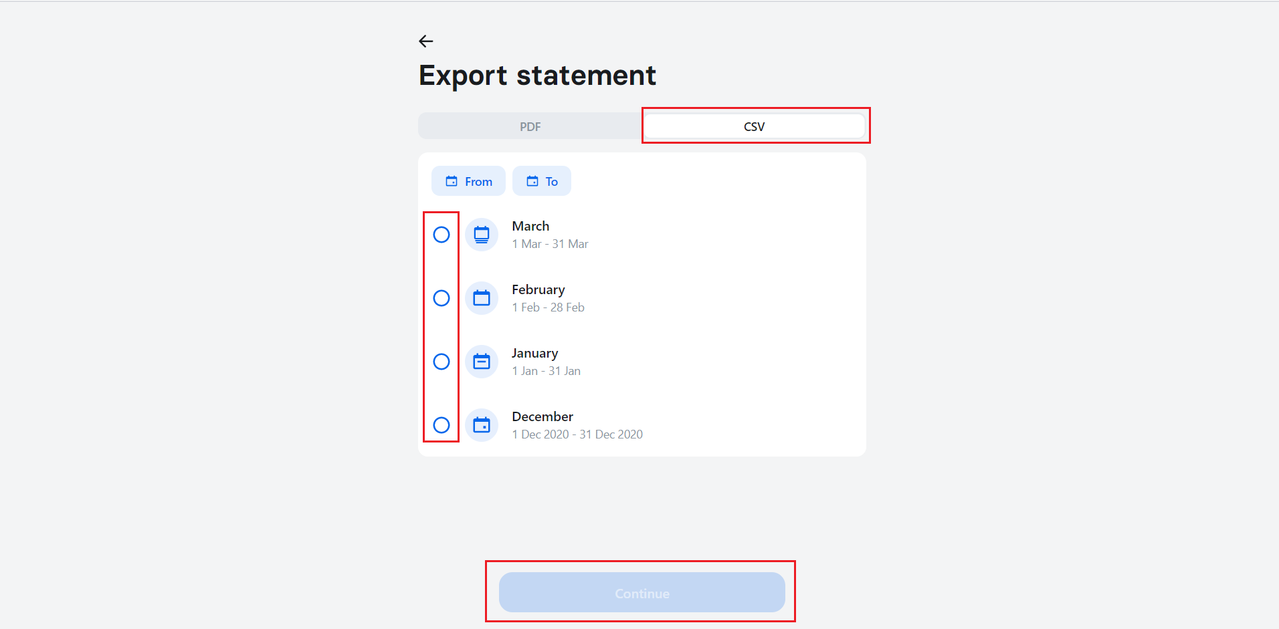Select the February statement radio button
The height and width of the screenshot is (629, 1279).
point(441,298)
